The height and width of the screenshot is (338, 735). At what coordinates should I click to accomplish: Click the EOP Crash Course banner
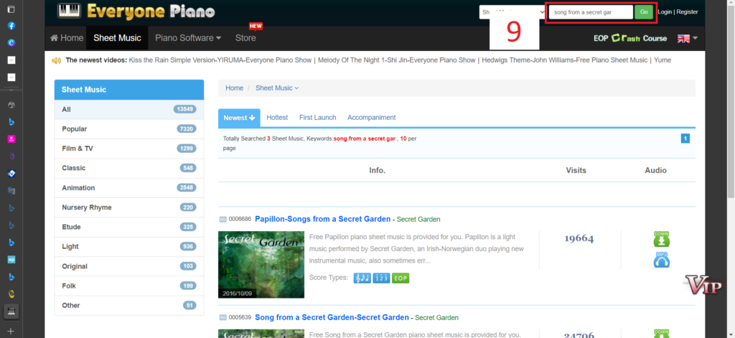coord(630,39)
